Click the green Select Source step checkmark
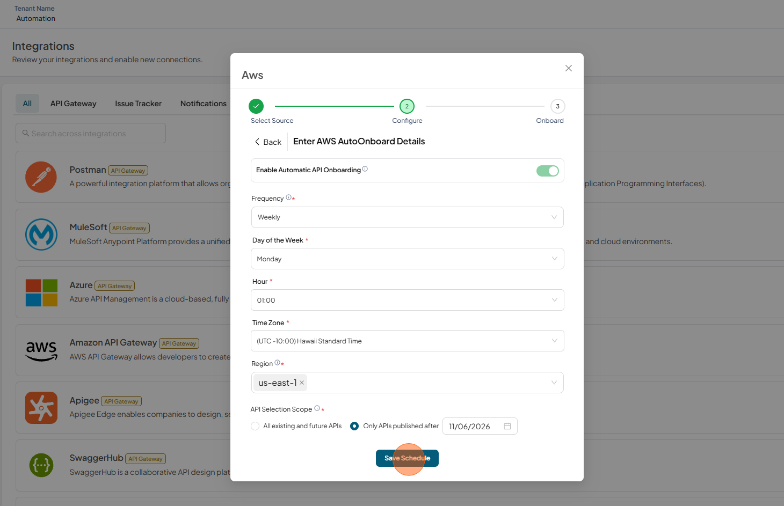The width and height of the screenshot is (784, 506). click(x=256, y=106)
